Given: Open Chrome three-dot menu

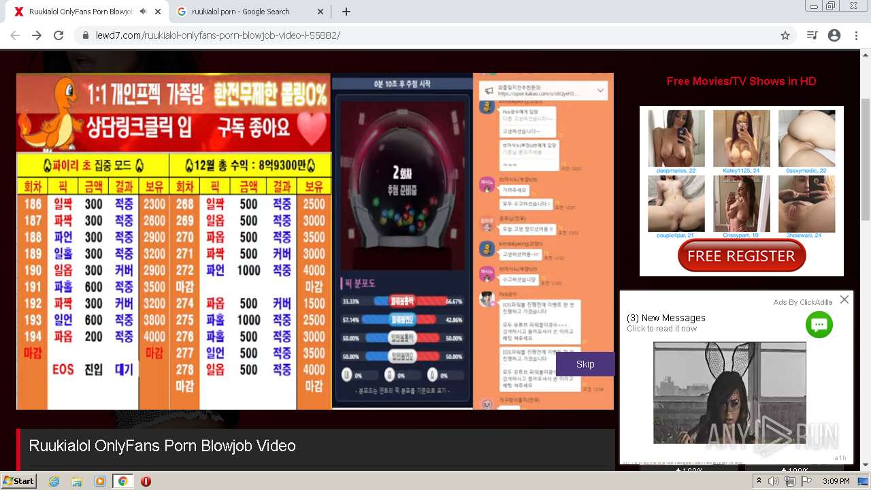Looking at the screenshot, I should [x=856, y=35].
